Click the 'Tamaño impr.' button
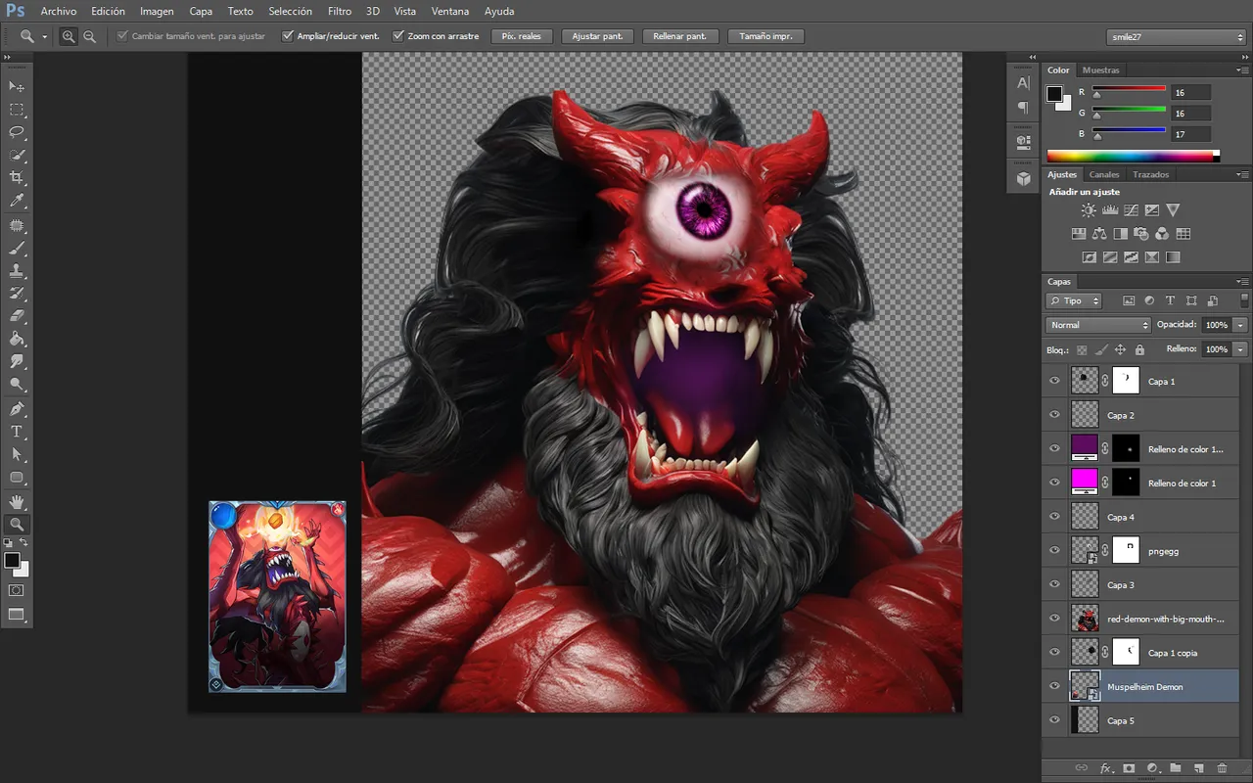Image resolution: width=1253 pixels, height=783 pixels. [x=766, y=36]
